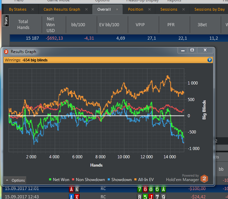Click the -$100,00 result cell
The image size is (228, 199).
tap(197, 189)
